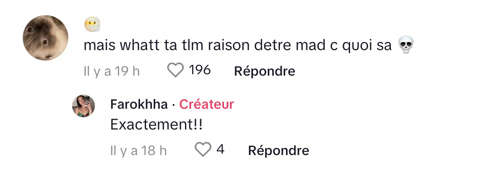Click the skull emoji in comment
The height and width of the screenshot is (173, 481).
click(x=406, y=44)
